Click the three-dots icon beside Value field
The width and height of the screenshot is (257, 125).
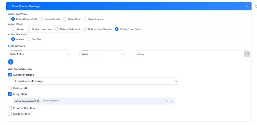coord(247,54)
